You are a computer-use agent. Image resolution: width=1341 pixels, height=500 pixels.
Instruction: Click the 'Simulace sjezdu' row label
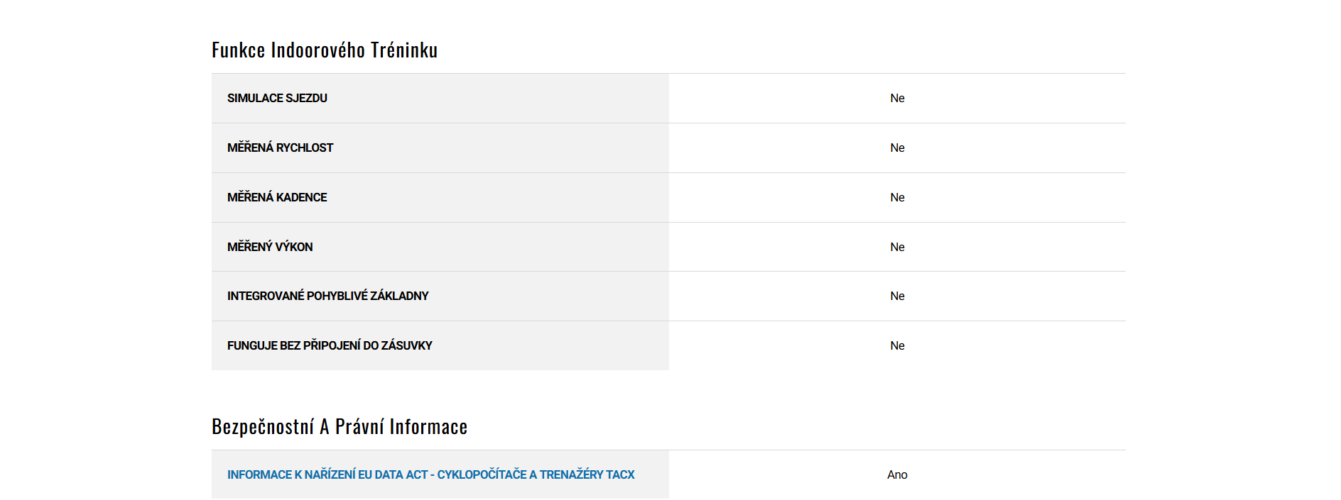click(277, 98)
